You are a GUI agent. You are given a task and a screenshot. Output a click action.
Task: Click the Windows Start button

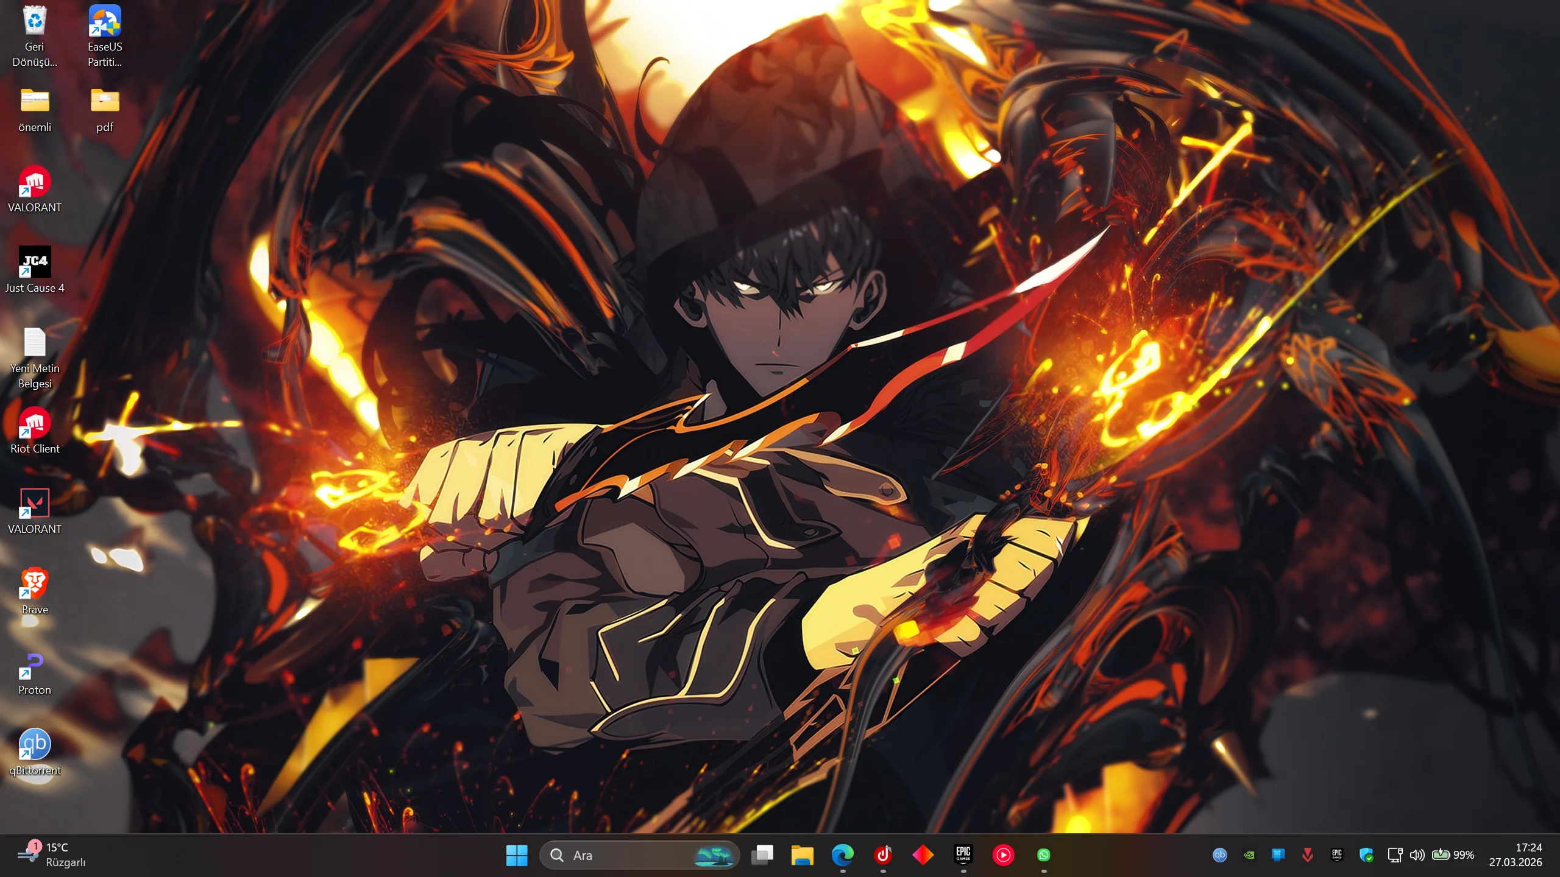pyautogui.click(x=517, y=855)
